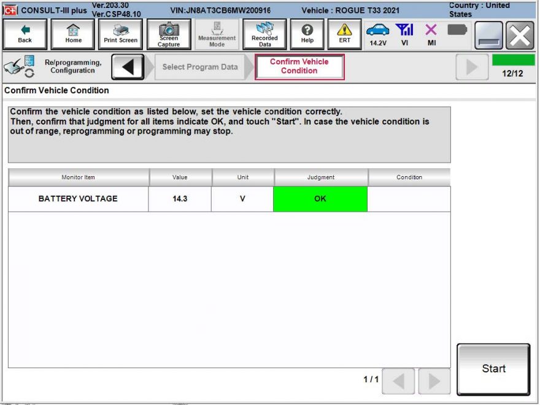Open Measurement Mode
This screenshot has height=405, width=540.
click(x=216, y=34)
